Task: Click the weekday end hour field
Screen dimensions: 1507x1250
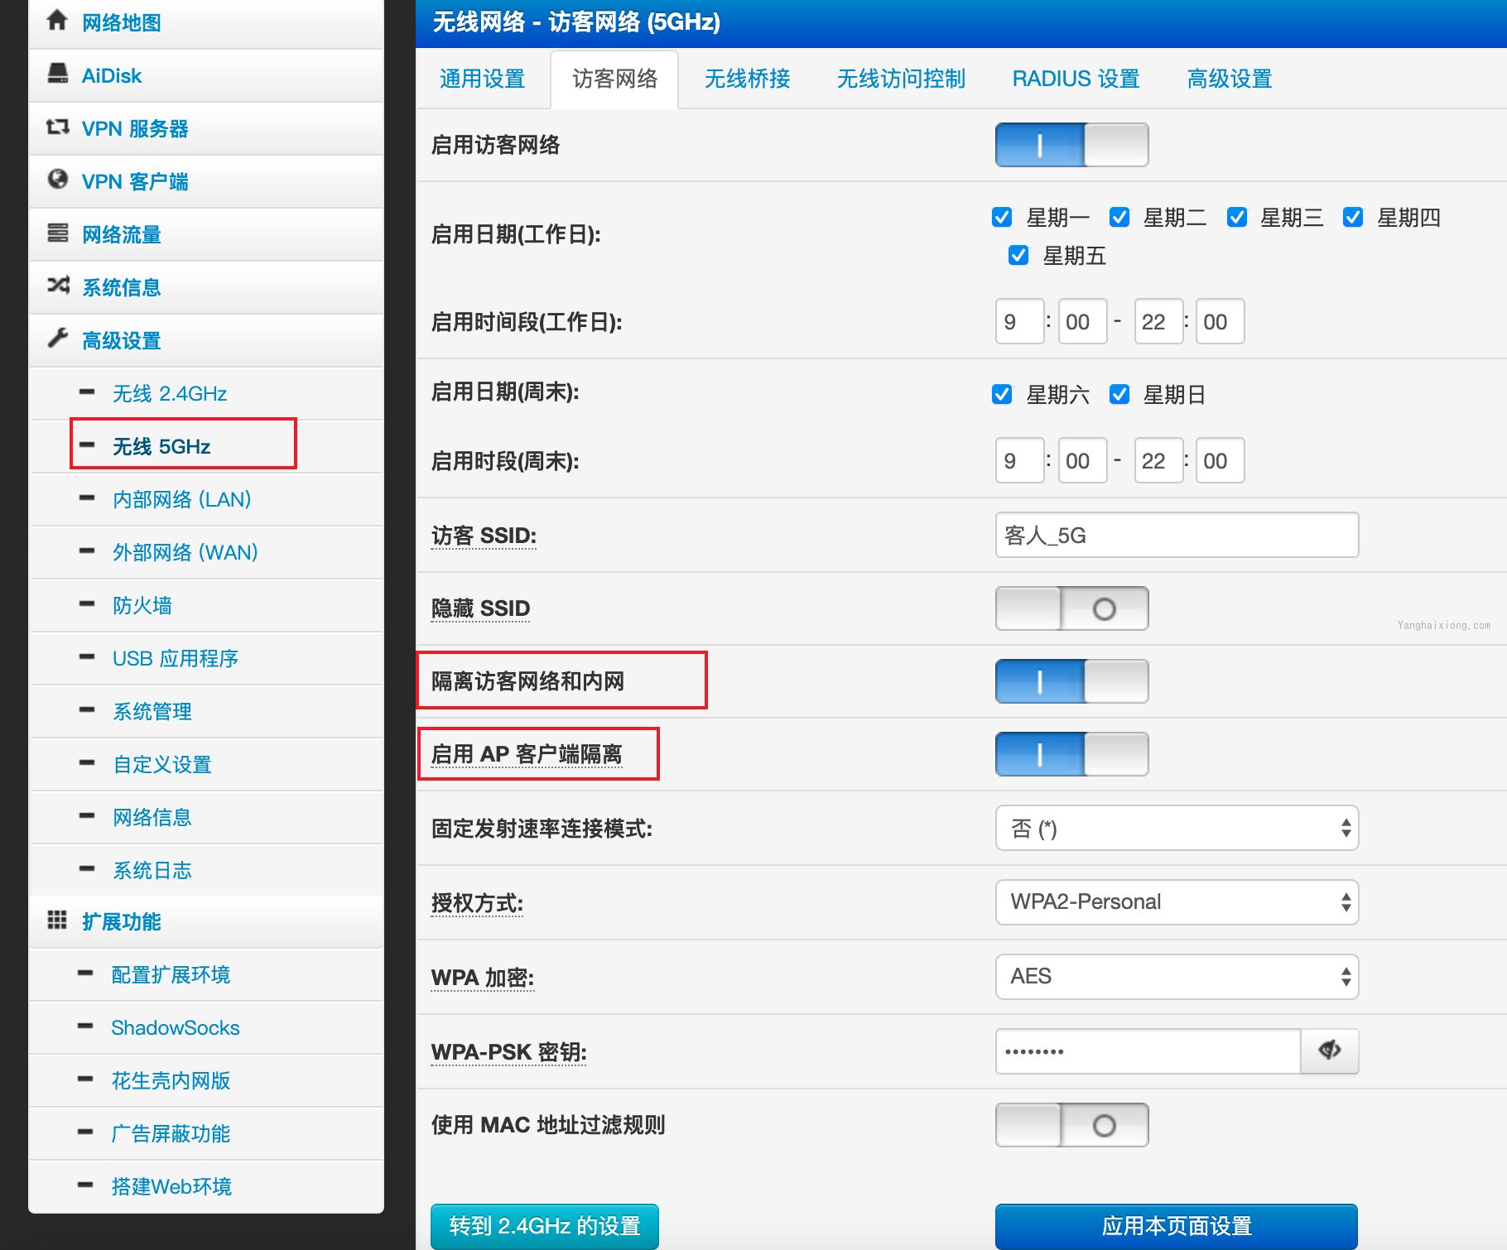Action: 1158,321
